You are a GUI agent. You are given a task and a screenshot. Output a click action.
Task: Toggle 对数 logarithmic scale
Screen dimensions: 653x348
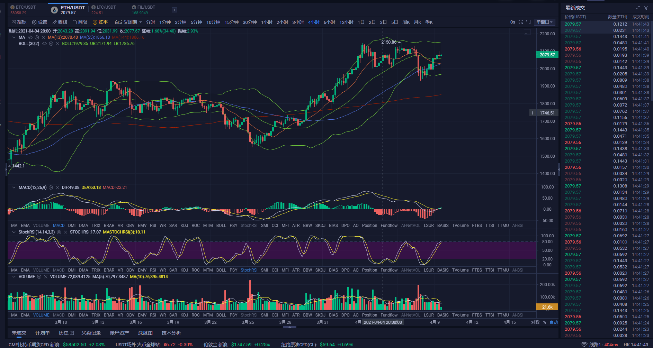point(535,322)
